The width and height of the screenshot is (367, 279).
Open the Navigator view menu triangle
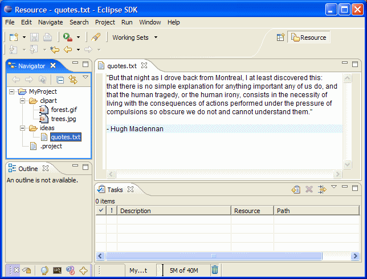[85, 78]
